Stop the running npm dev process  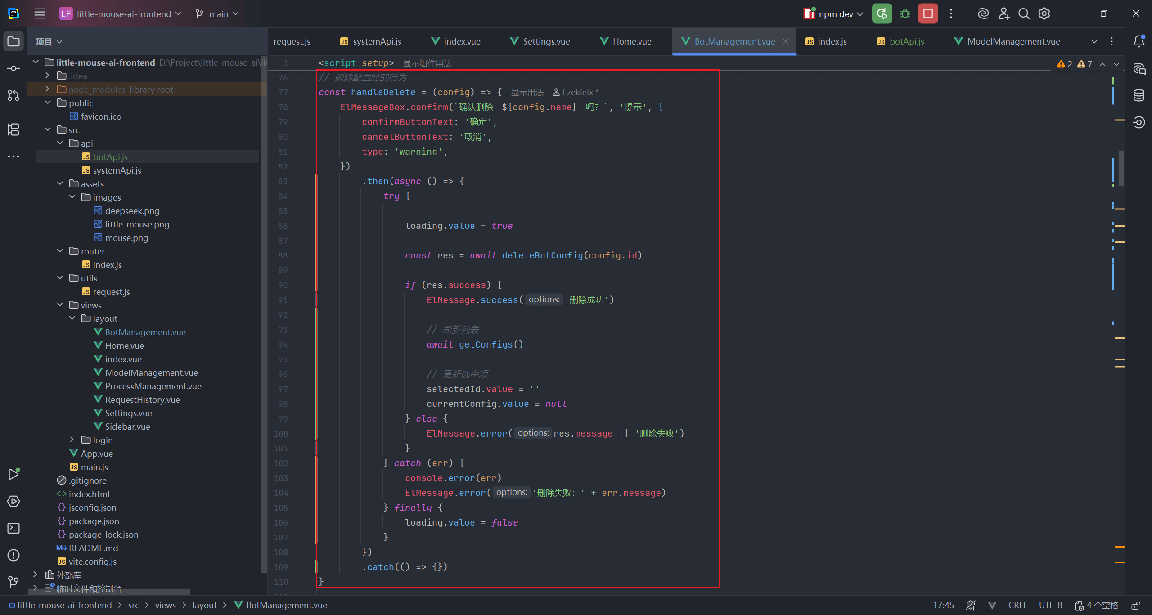click(928, 14)
